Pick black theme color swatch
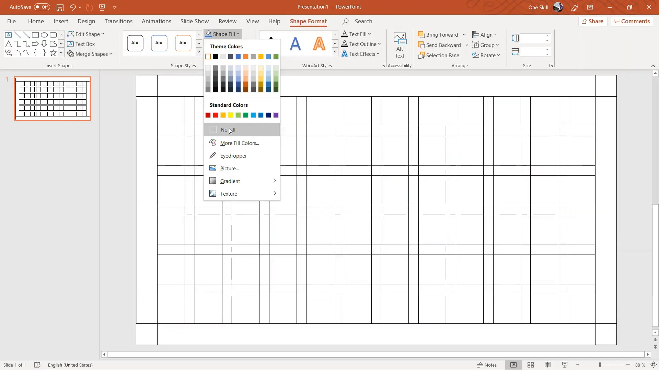659x370 pixels. [x=216, y=57]
